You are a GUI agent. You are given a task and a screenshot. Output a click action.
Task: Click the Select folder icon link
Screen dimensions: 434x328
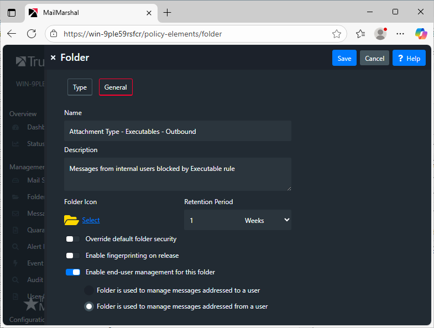pyautogui.click(x=91, y=220)
